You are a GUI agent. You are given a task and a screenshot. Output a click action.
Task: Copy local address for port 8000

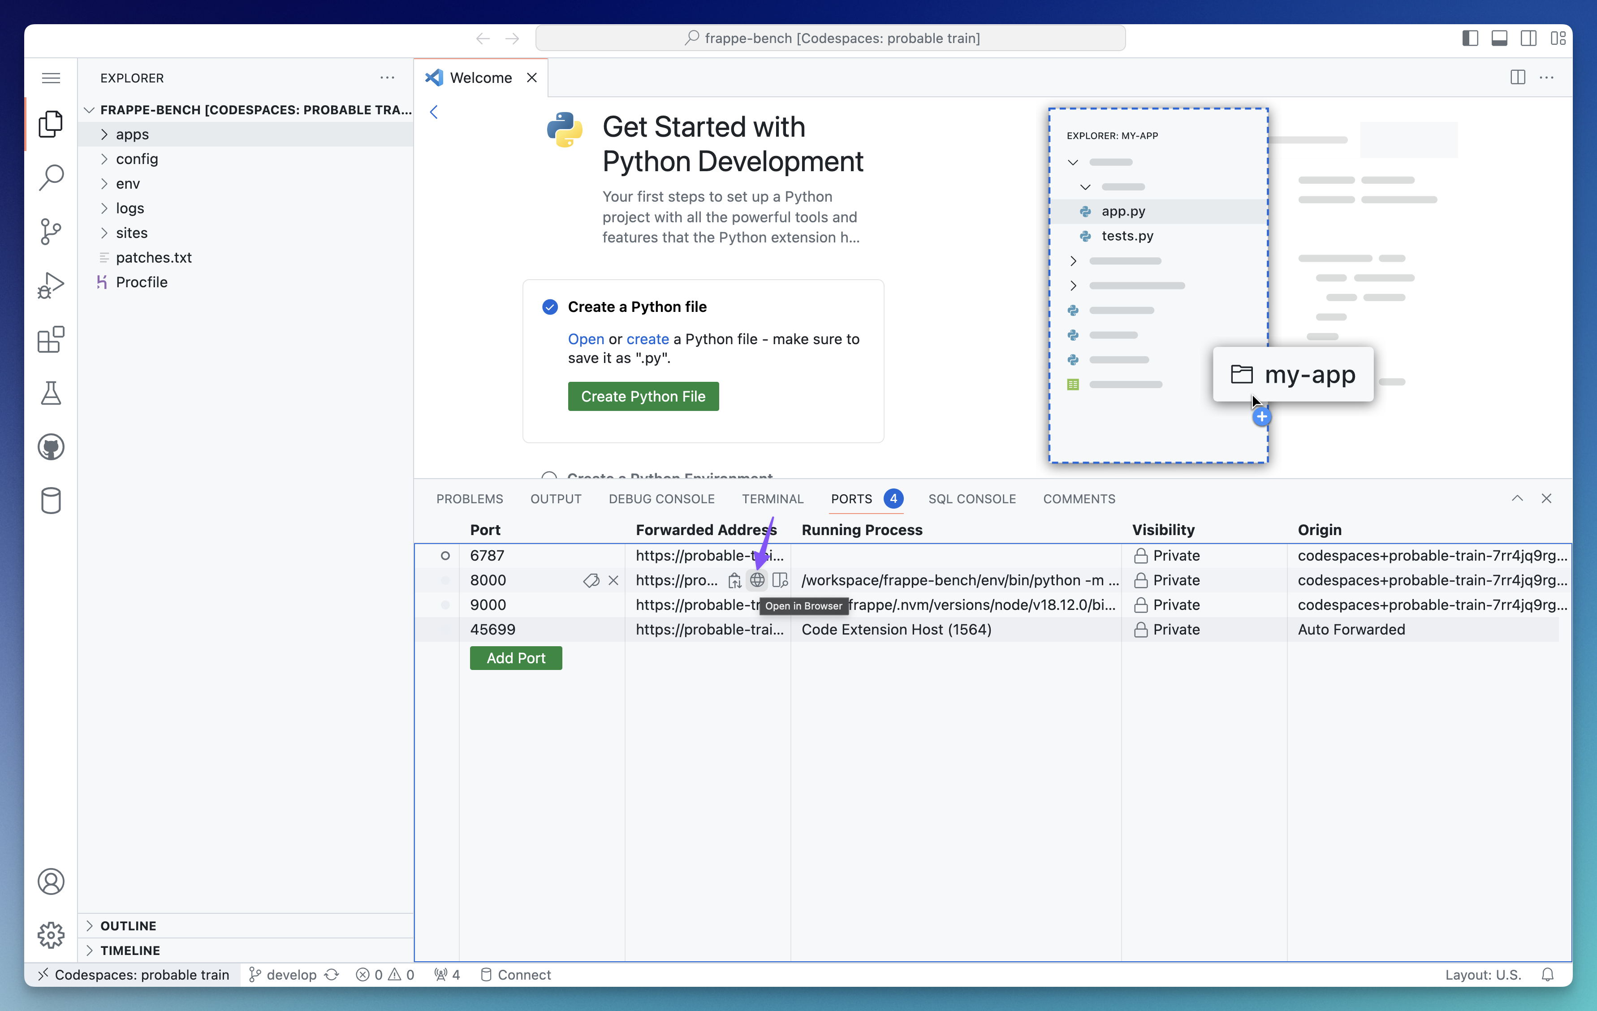735,580
